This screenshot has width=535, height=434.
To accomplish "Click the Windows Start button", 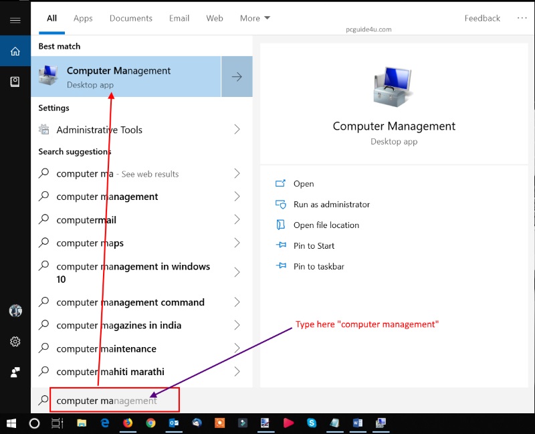I will [11, 423].
